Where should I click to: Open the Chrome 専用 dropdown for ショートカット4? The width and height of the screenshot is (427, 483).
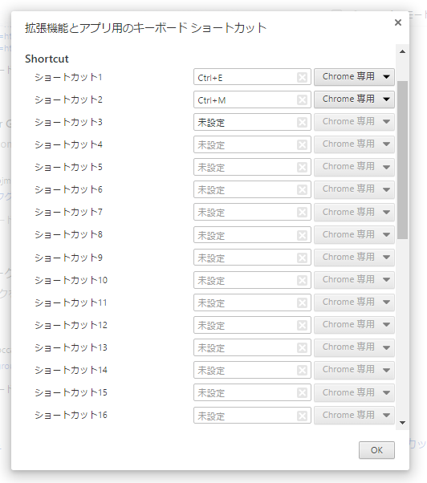[x=354, y=144]
